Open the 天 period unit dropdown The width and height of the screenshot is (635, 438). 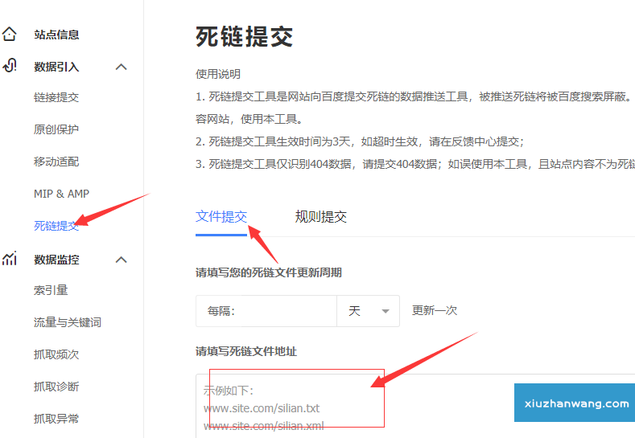pos(368,311)
